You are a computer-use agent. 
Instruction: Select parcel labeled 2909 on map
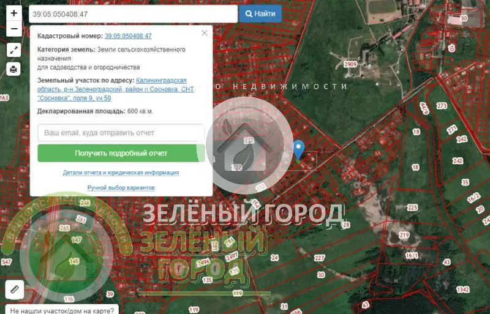pos(350,64)
